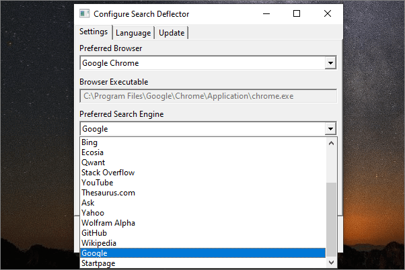
Task: Click the Preferred Search Engine combo box showing Google
Action: coord(208,129)
